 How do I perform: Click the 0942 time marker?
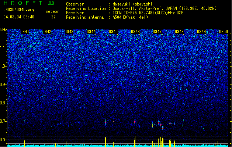[47, 32]
